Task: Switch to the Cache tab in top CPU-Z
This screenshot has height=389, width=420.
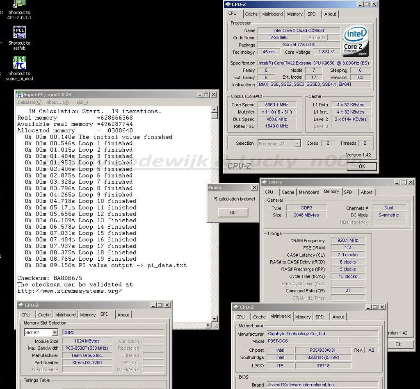Action: 251,14
